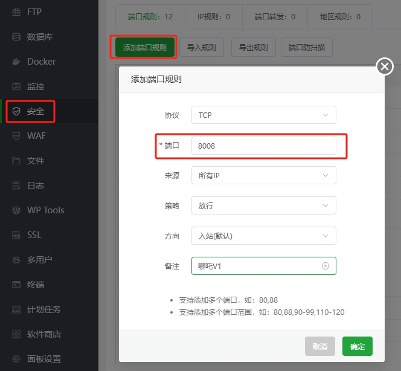Click the 添加端口规则 green button
Screen dimensions: 401x371
click(x=145, y=47)
